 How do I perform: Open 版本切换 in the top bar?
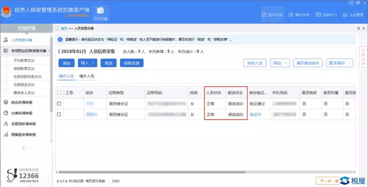[273, 15]
